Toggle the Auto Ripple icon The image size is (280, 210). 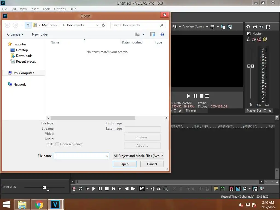[x=244, y=189]
